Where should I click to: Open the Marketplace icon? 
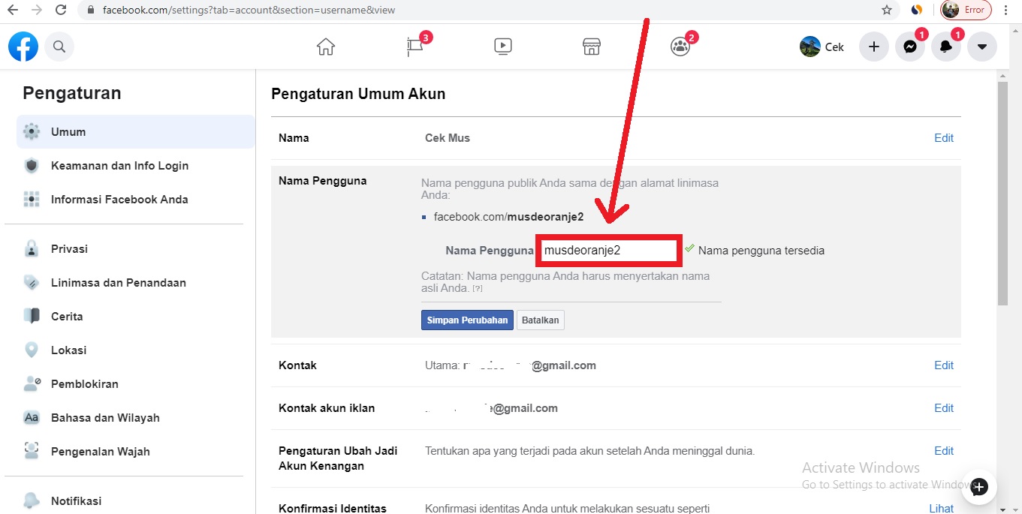(x=592, y=47)
